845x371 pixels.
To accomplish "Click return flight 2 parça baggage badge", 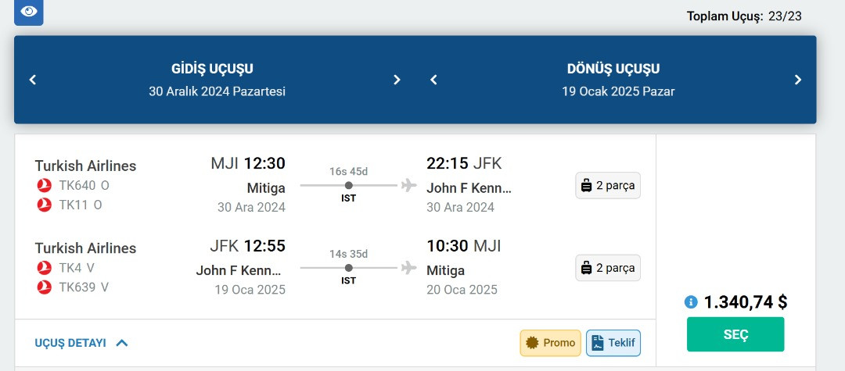I will tap(608, 268).
